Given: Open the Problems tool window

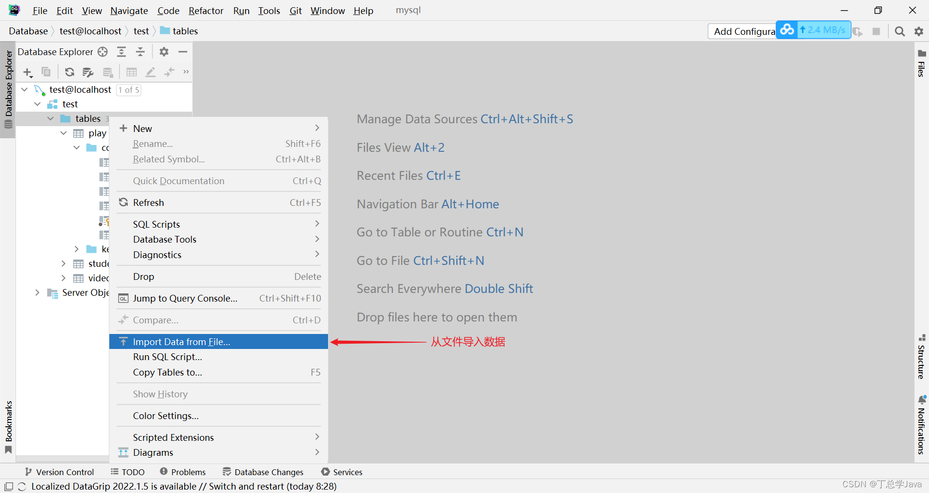Looking at the screenshot, I should pos(183,472).
